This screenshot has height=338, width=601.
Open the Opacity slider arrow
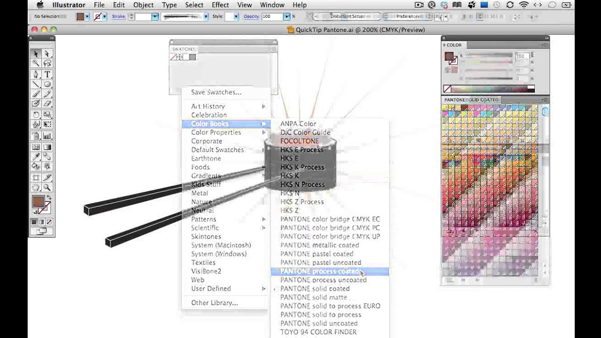tap(287, 16)
